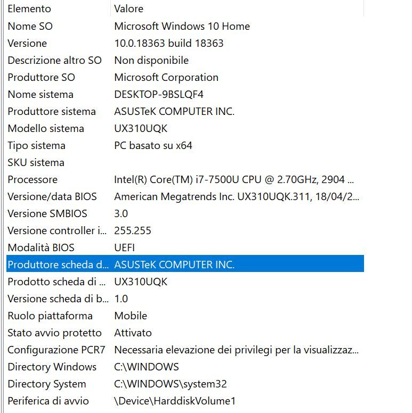Viewport: 412px width, 413px height.
Task: Select the Intel Core i7-7500U value
Action: coord(234,180)
